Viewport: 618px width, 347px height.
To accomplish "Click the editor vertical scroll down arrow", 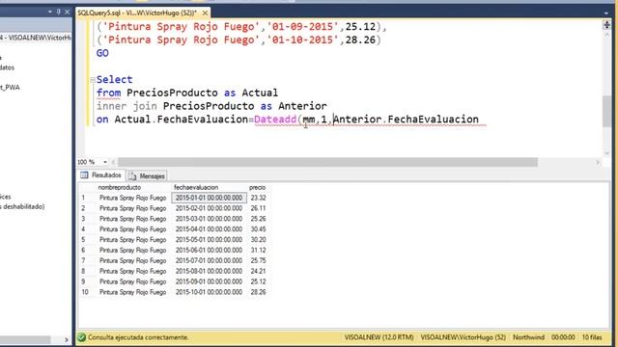I will click(606, 153).
